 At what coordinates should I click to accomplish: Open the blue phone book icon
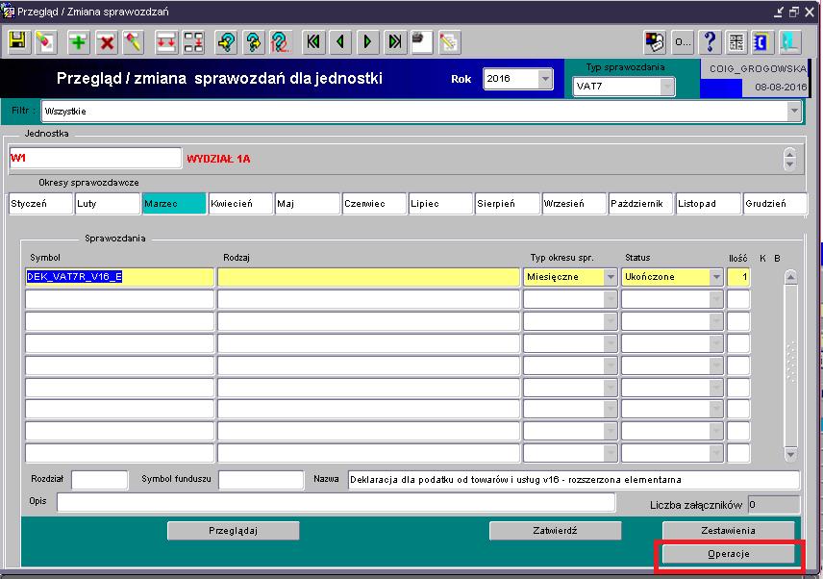pos(761,42)
